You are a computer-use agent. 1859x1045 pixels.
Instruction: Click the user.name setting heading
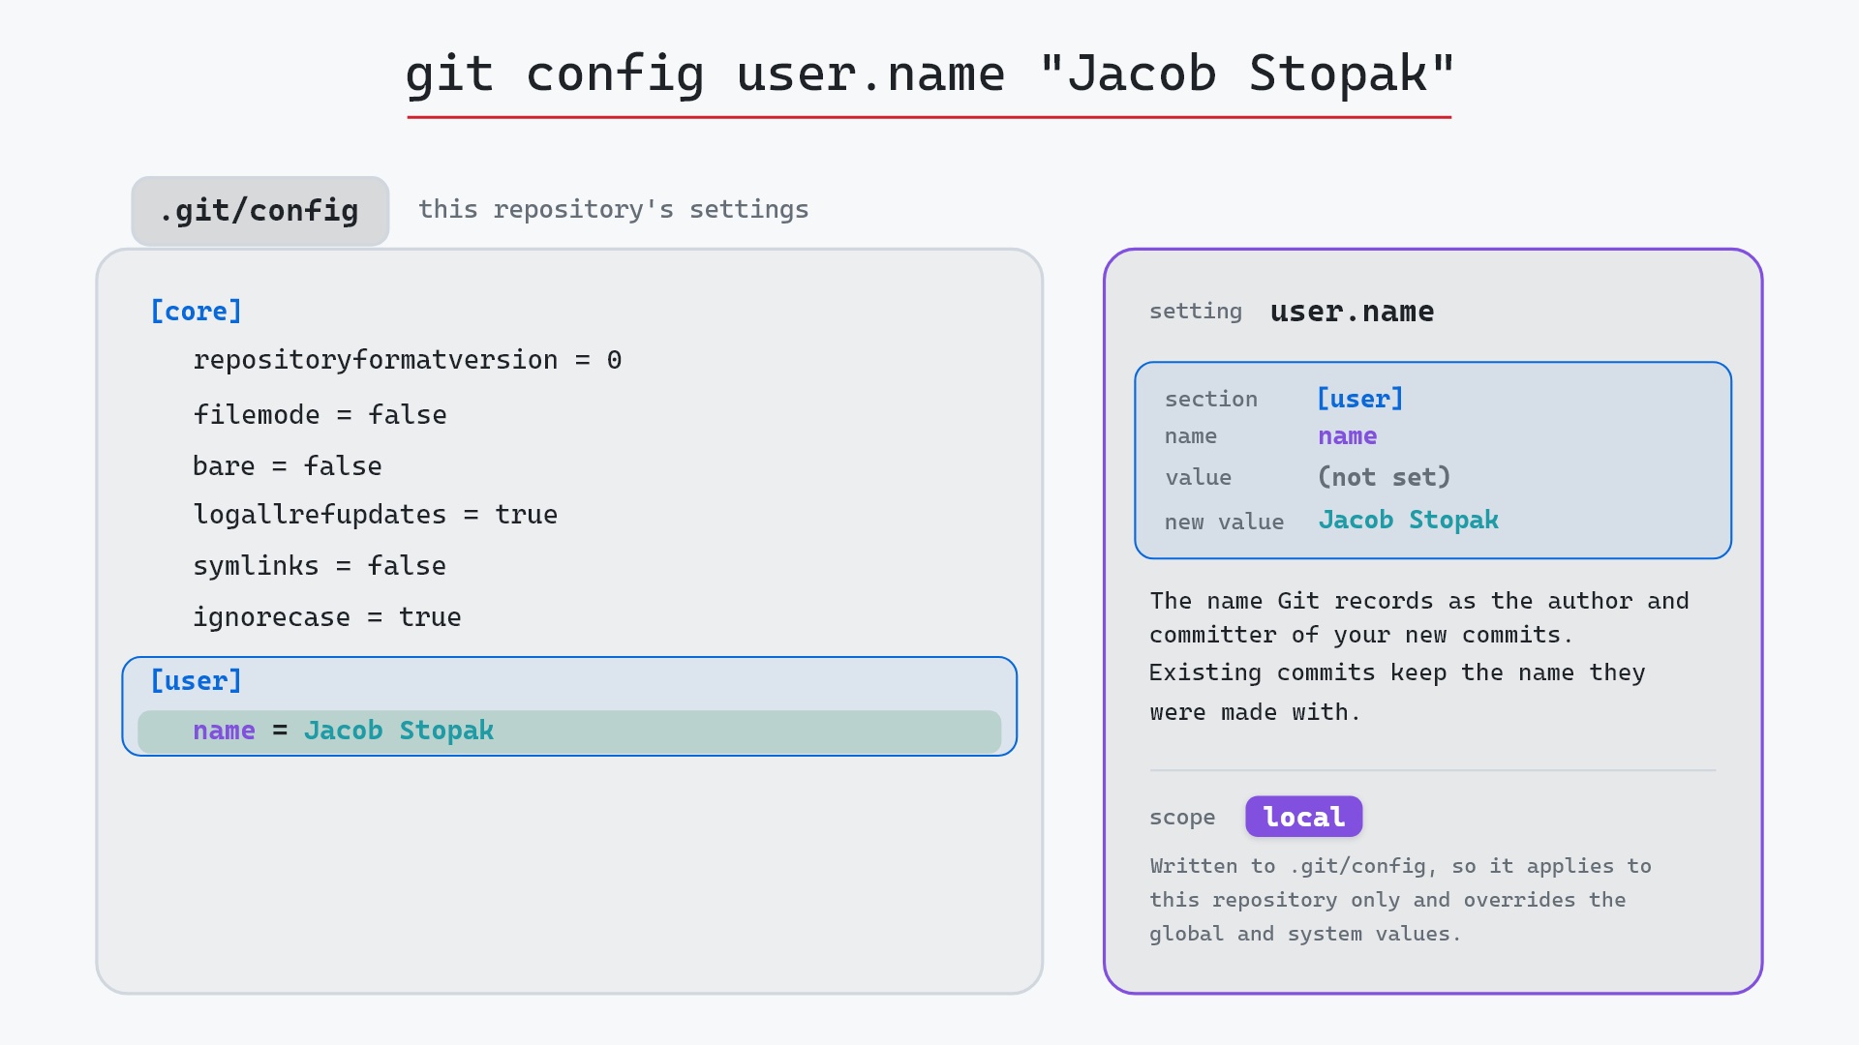(1353, 312)
